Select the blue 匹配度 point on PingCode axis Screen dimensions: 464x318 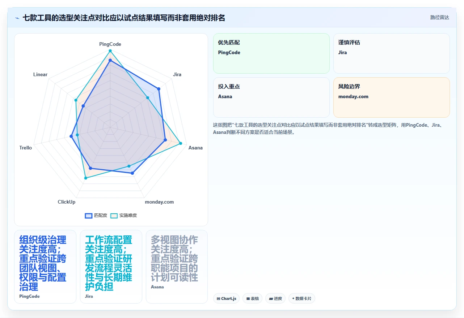[x=110, y=60]
